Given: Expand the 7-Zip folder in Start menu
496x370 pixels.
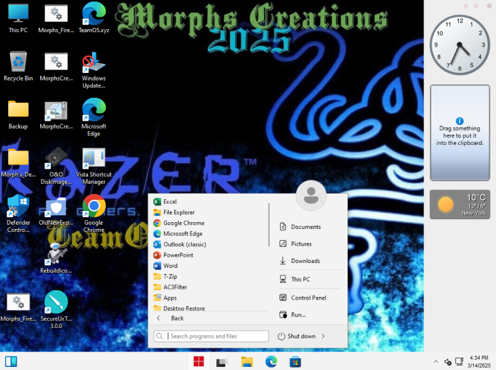Looking at the screenshot, I should coord(210,277).
